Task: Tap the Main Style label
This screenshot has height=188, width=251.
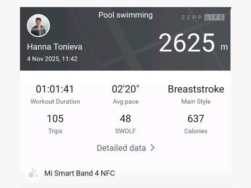Action: click(196, 102)
